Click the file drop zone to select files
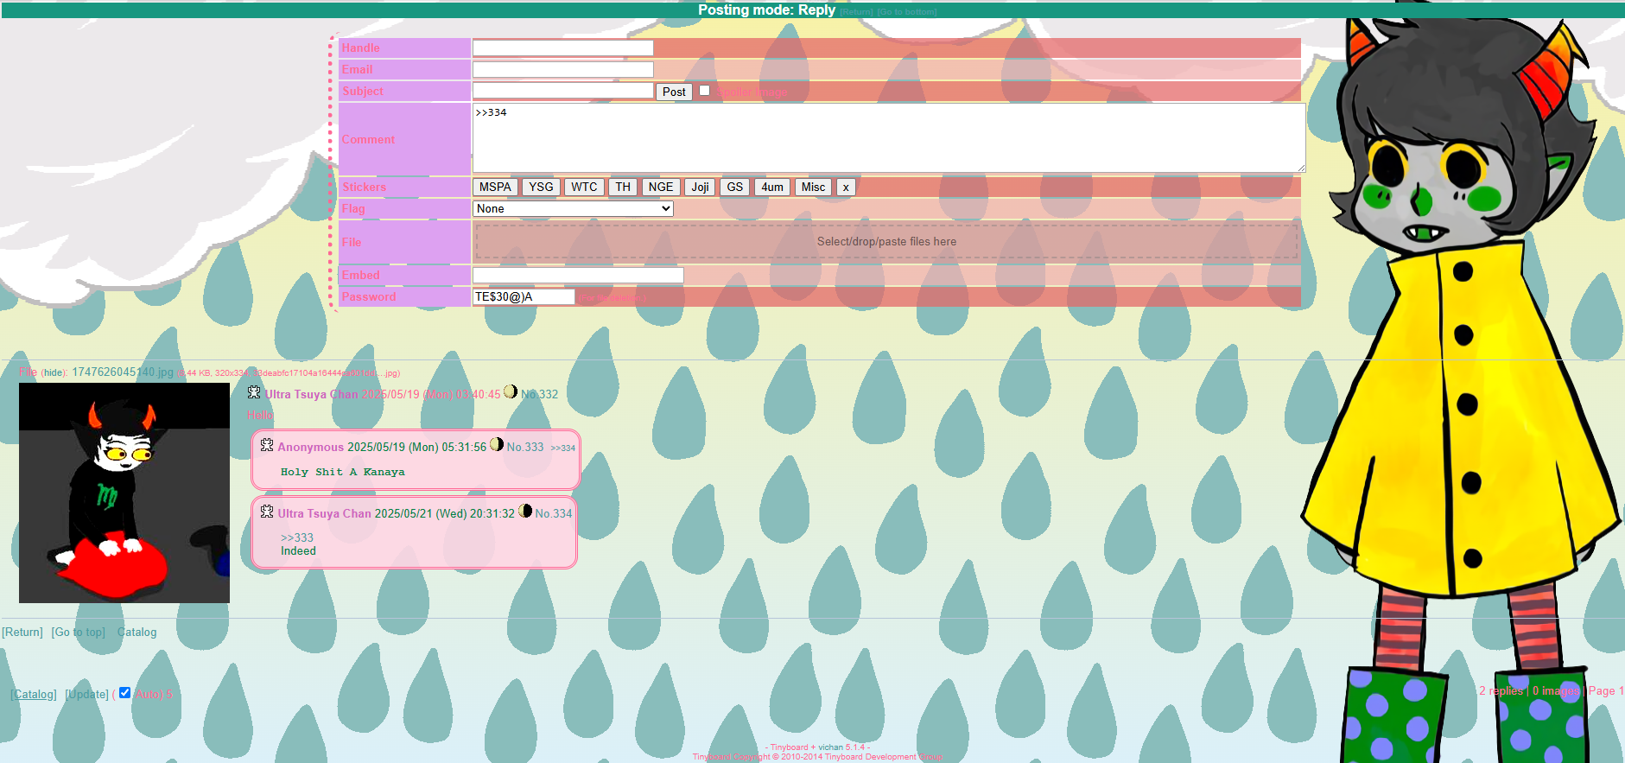The image size is (1625, 763). pos(886,242)
